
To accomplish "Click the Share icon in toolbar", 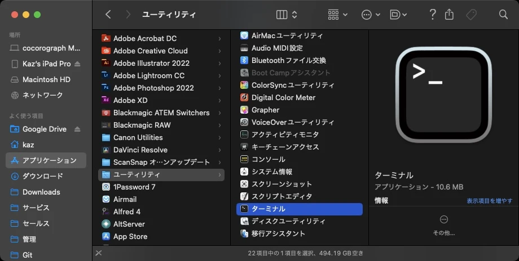I will pyautogui.click(x=449, y=15).
